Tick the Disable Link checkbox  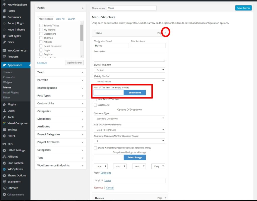click(95, 105)
